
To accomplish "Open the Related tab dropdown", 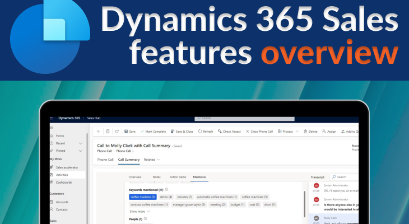I will pyautogui.click(x=152, y=160).
